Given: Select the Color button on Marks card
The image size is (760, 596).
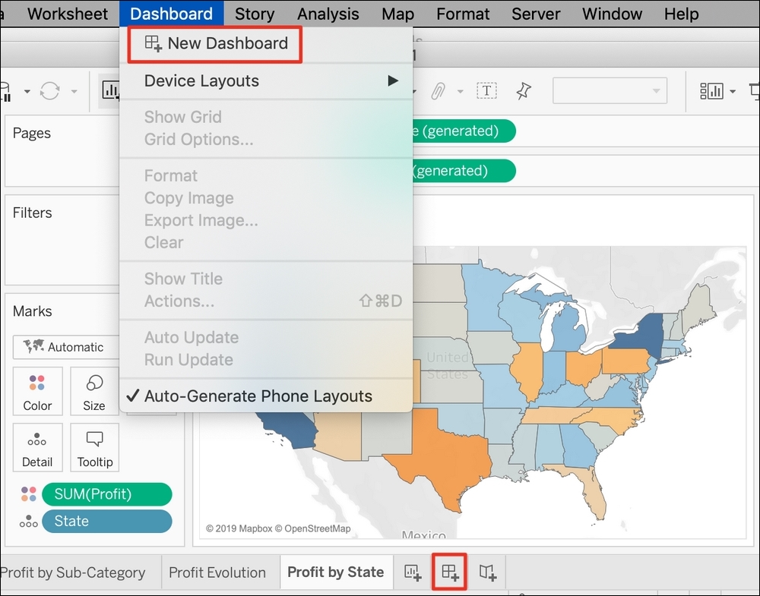Looking at the screenshot, I should 37,391.
